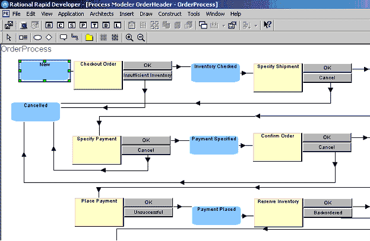The height and width of the screenshot is (241, 370).
Task: Click the context help arrow icon
Action: tap(267, 25)
